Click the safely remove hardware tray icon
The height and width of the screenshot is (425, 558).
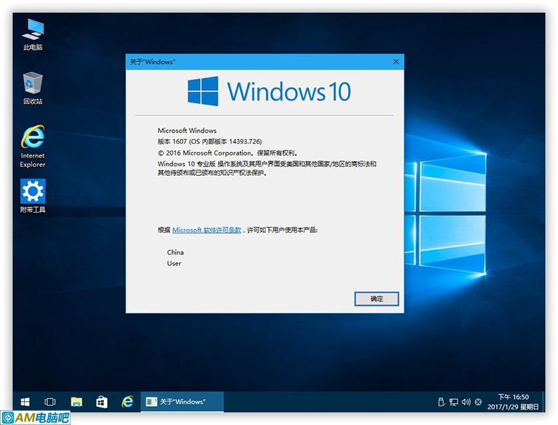coord(441,402)
